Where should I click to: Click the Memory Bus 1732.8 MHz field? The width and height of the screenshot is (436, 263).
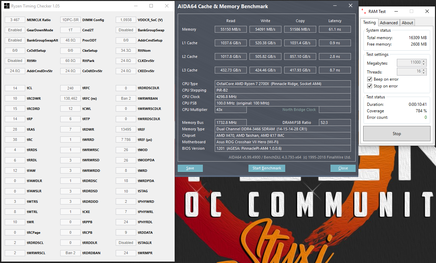click(x=231, y=122)
